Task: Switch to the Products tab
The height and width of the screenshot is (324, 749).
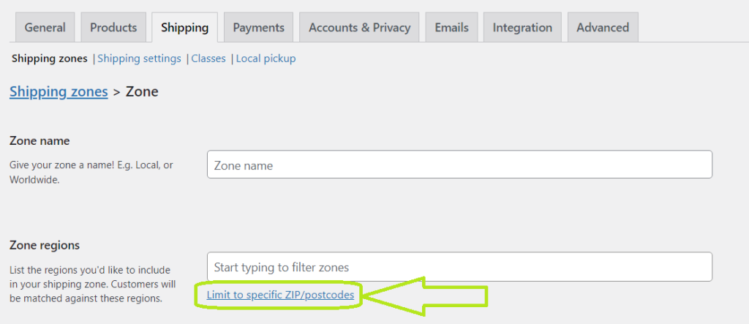Action: coord(113,28)
